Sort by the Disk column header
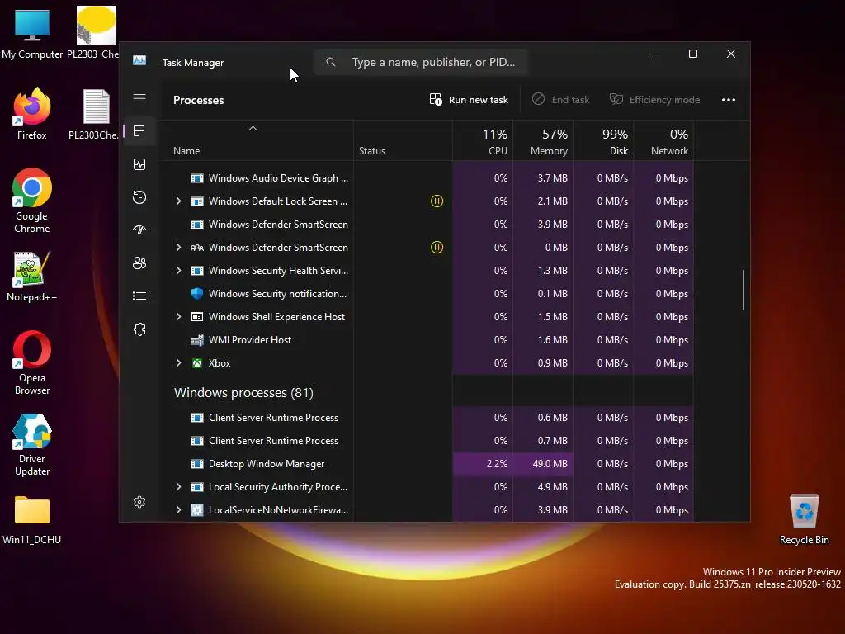The width and height of the screenshot is (845, 634). (x=603, y=142)
